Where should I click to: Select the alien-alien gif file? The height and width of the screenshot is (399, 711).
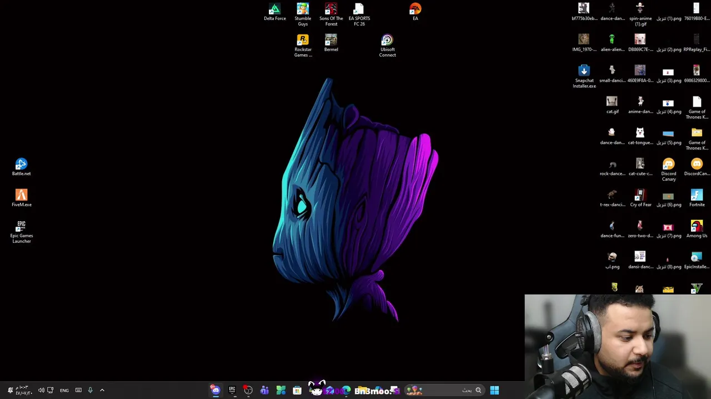pos(612,43)
